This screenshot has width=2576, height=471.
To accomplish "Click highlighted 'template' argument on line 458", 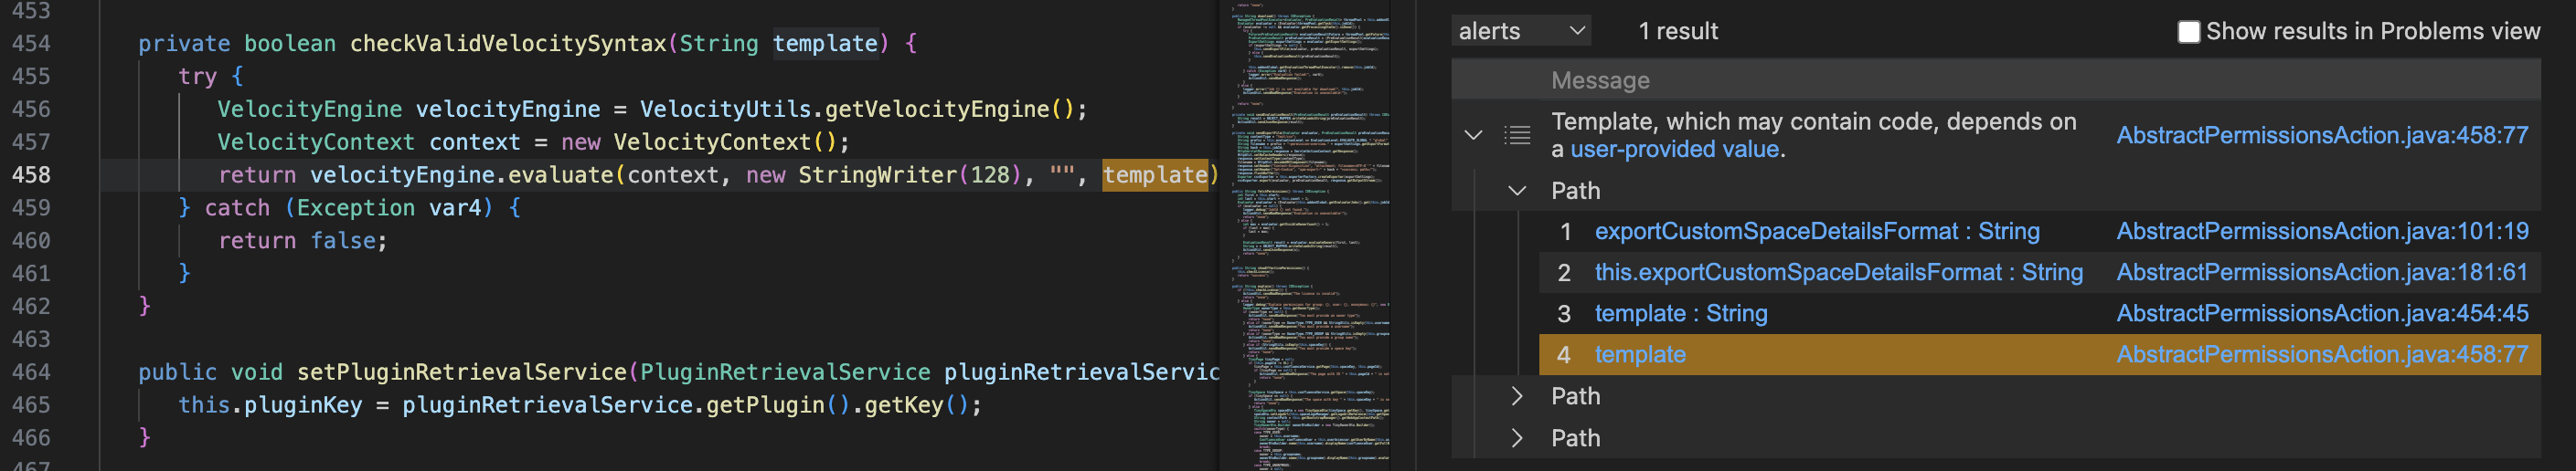I will [x=1154, y=175].
